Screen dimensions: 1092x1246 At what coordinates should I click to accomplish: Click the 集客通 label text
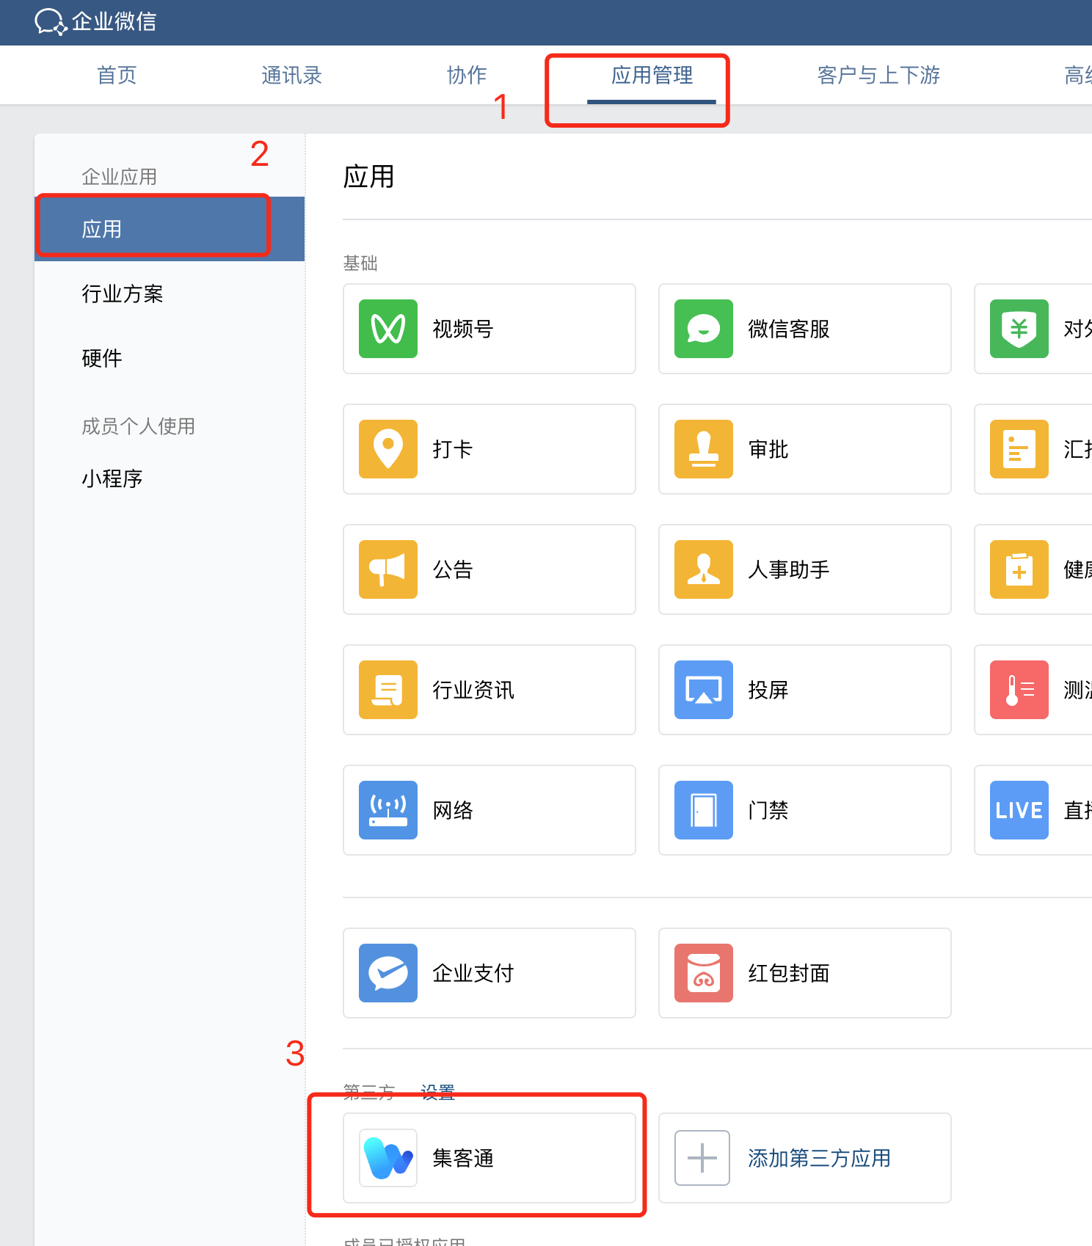click(x=462, y=1158)
